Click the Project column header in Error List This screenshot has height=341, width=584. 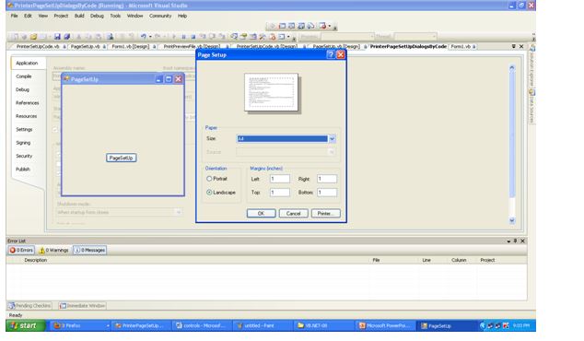pyautogui.click(x=487, y=260)
